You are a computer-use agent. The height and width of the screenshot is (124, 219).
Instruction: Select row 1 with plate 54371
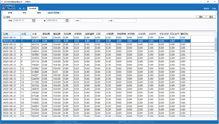96,38
